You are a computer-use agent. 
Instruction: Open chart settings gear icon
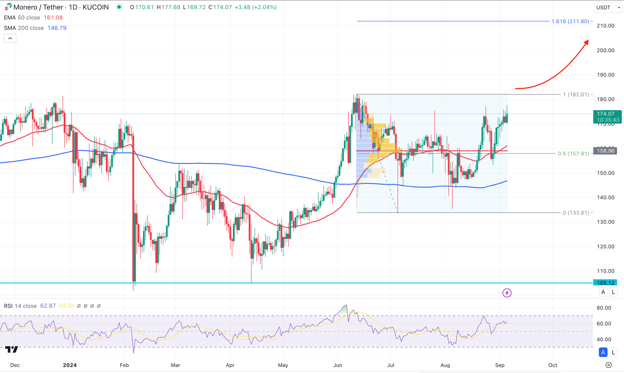(x=608, y=365)
